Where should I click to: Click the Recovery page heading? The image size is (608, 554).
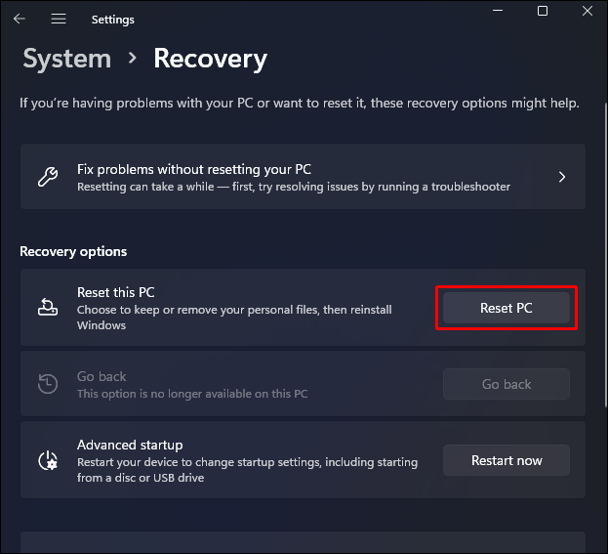[x=210, y=59]
